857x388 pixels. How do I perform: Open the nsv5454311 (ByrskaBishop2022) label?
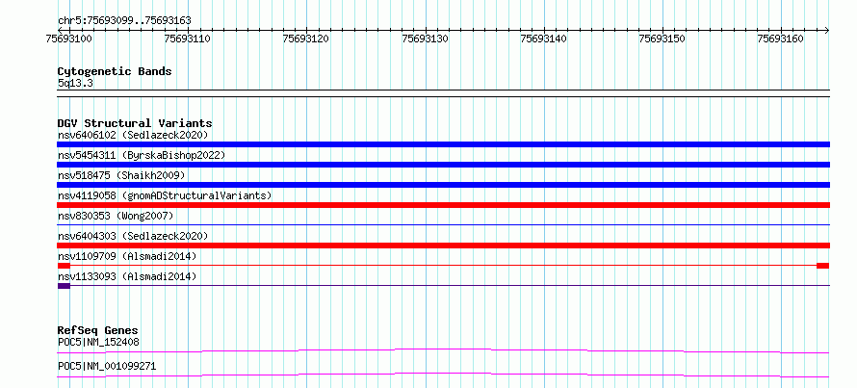(141, 155)
